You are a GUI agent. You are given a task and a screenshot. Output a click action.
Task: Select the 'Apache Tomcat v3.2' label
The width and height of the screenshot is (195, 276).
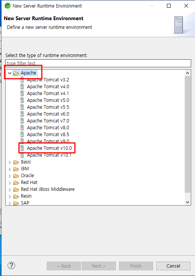tap(48, 80)
